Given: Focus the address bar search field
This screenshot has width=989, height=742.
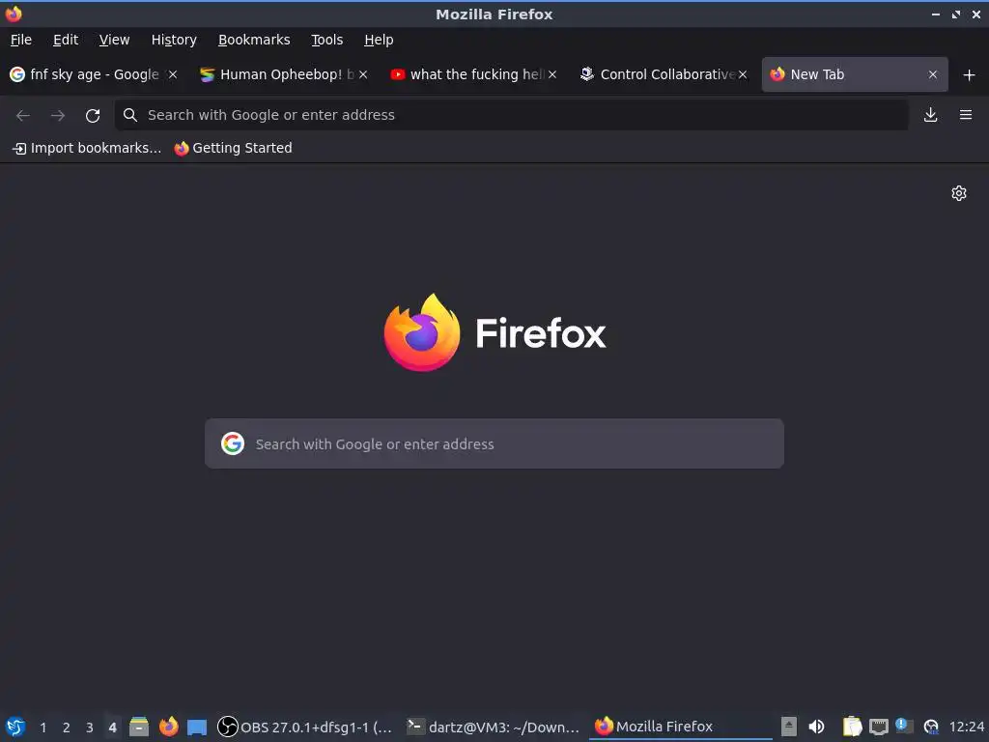Looking at the screenshot, I should coord(512,115).
